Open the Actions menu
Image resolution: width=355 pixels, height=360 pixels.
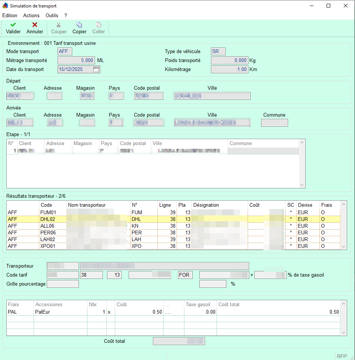click(31, 15)
